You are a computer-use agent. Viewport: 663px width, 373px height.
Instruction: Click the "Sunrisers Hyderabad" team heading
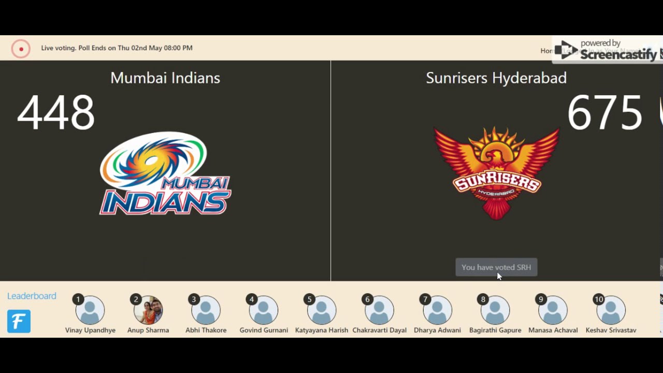tap(496, 78)
